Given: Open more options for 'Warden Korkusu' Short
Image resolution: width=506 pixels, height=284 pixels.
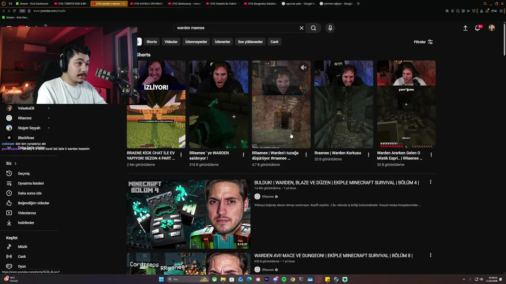Looking at the screenshot, I should (368, 155).
